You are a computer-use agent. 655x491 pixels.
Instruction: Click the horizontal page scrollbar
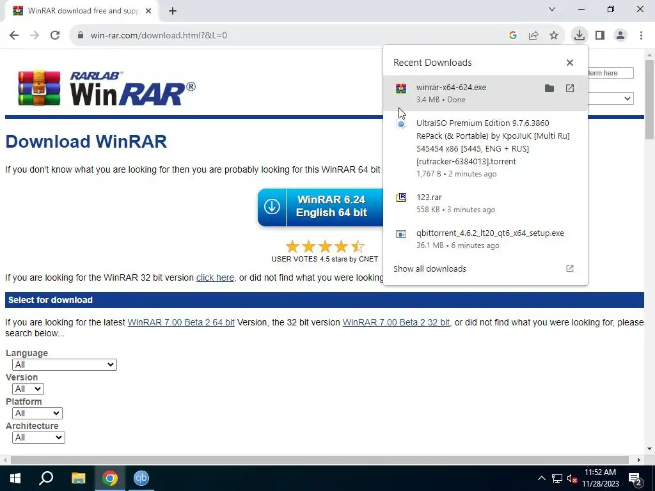321,460
